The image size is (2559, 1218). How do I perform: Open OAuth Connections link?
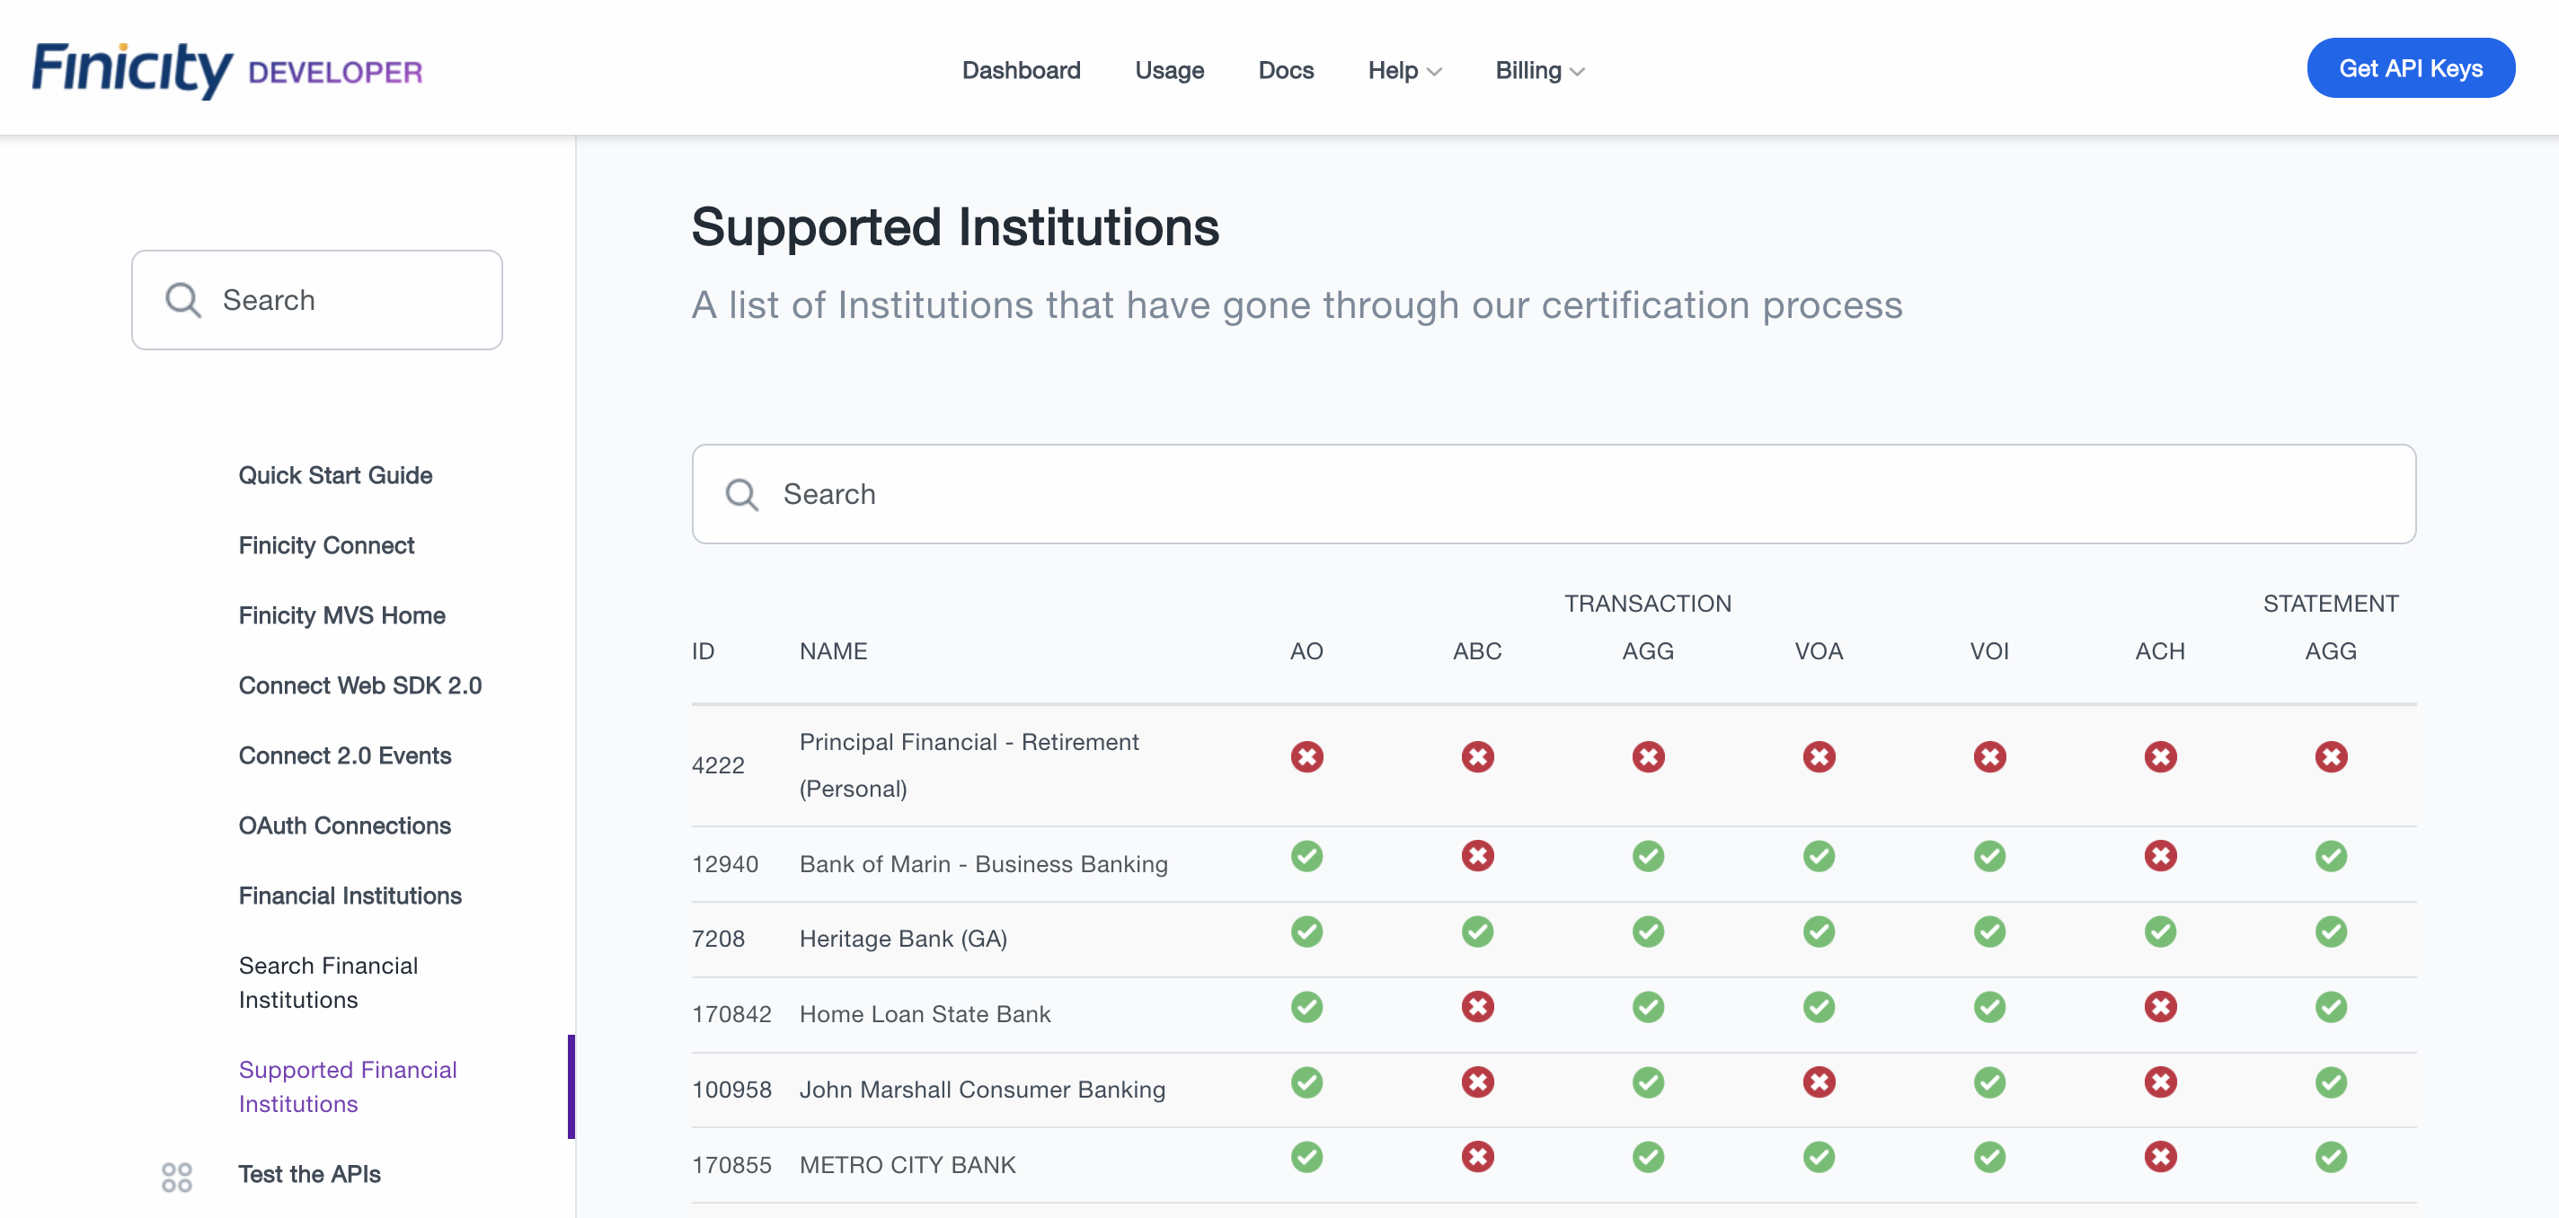[345, 825]
